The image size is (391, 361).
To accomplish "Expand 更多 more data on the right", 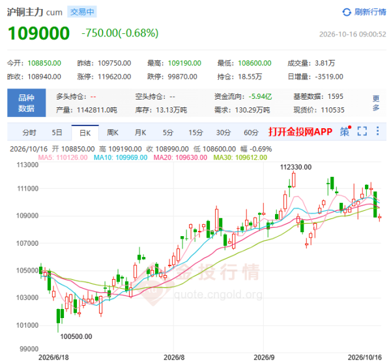I will tap(376, 103).
